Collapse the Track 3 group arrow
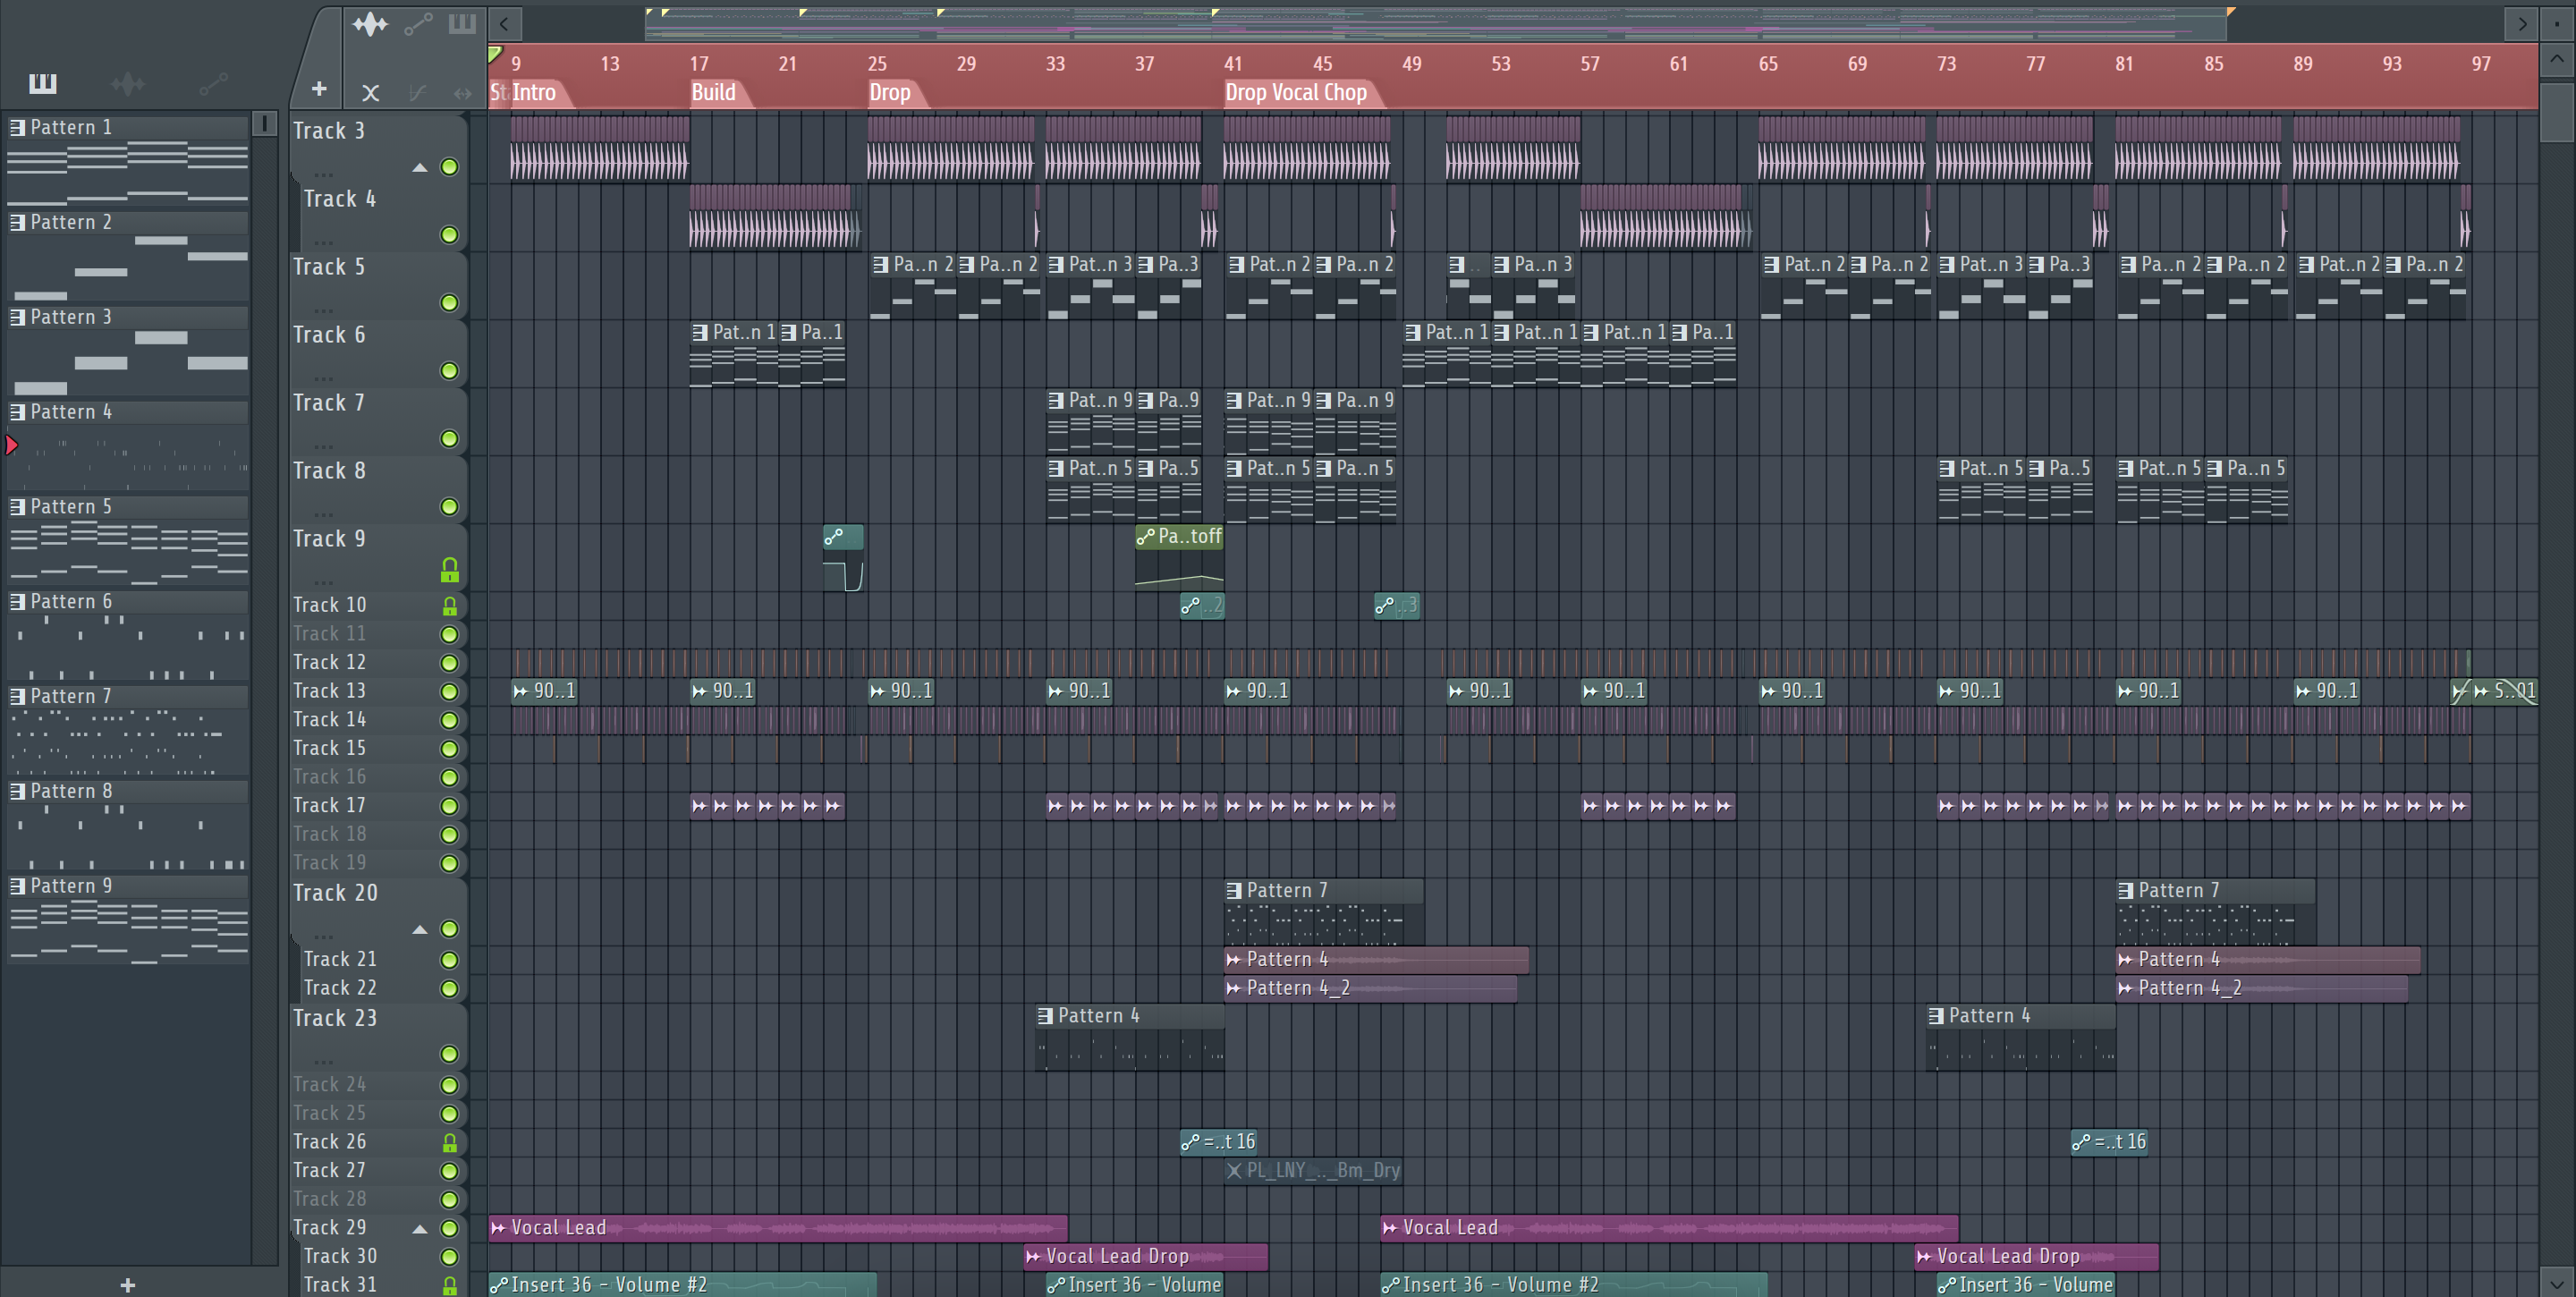Screen dimensions: 2576x1297 pyautogui.click(x=420, y=168)
